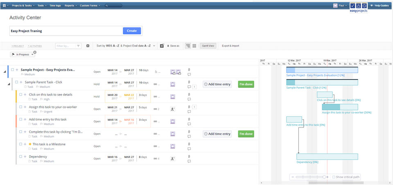The image size is (393, 185).
Task: Click the attachment paperclip on the Milestone row
Action: pyautogui.click(x=189, y=144)
